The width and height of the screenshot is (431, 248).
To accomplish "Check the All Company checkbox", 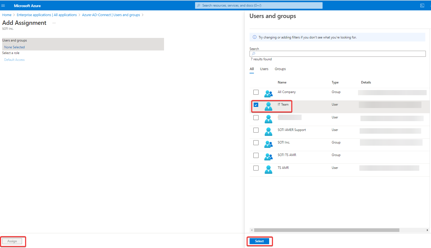I will [256, 92].
